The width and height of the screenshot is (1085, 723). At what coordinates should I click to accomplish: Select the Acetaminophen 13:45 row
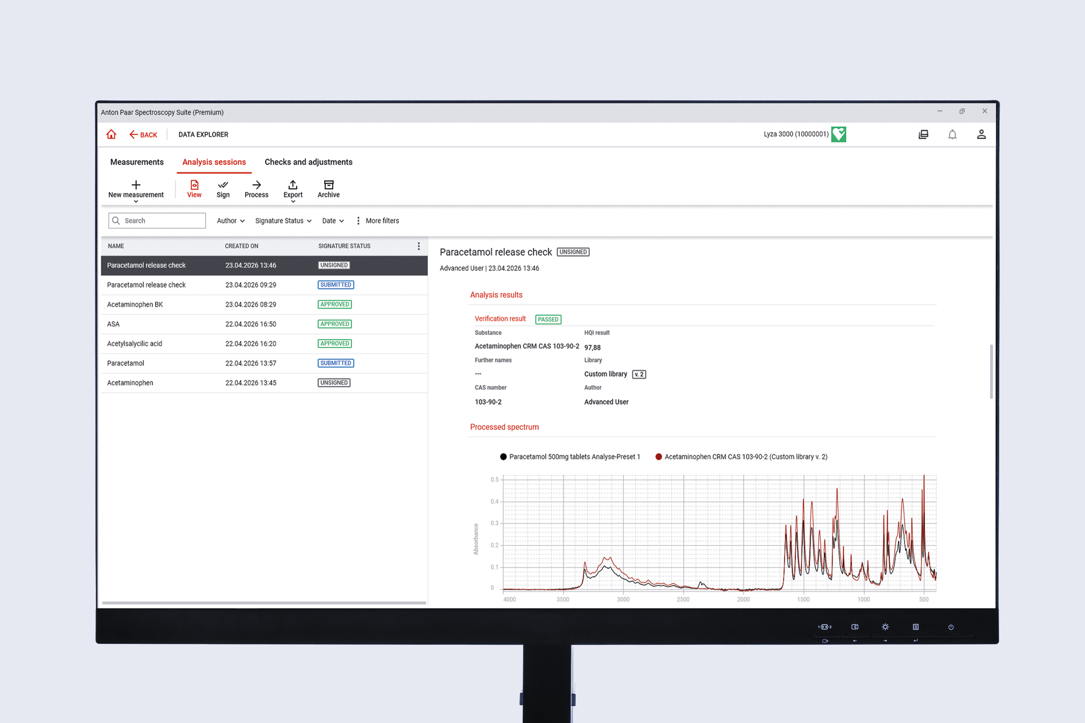click(x=264, y=383)
